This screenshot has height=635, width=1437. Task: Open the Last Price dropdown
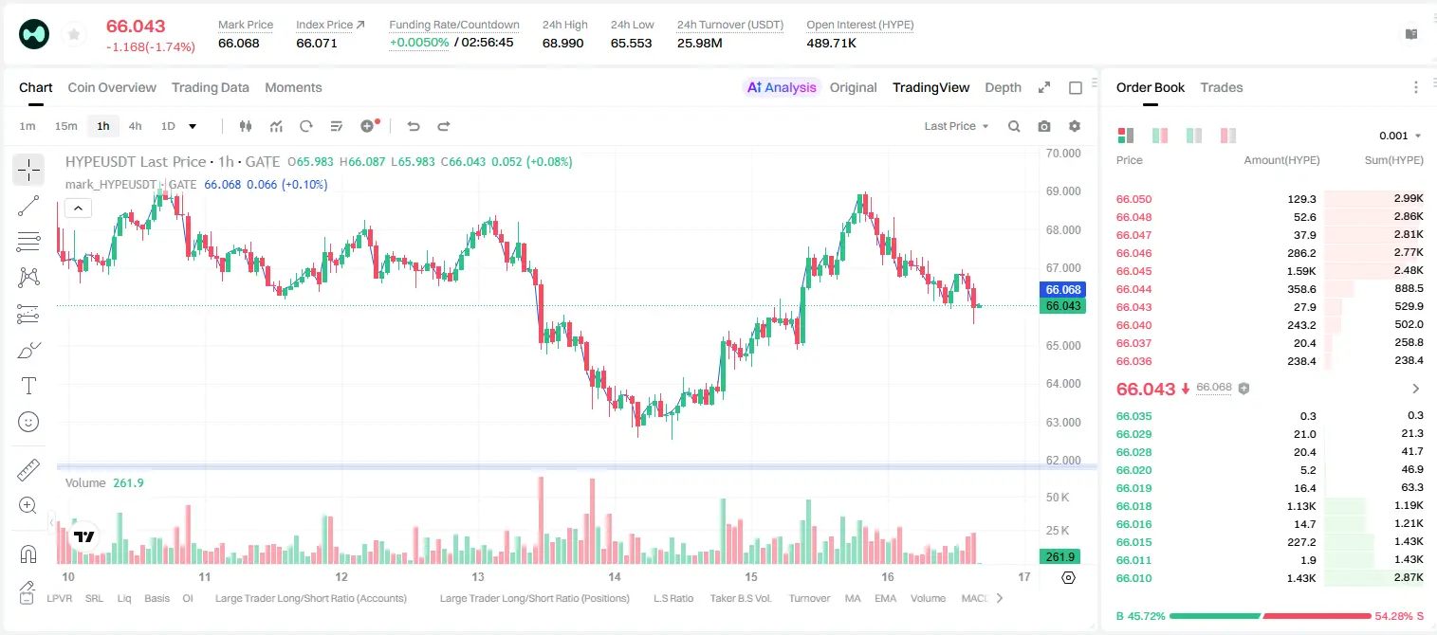(956, 126)
